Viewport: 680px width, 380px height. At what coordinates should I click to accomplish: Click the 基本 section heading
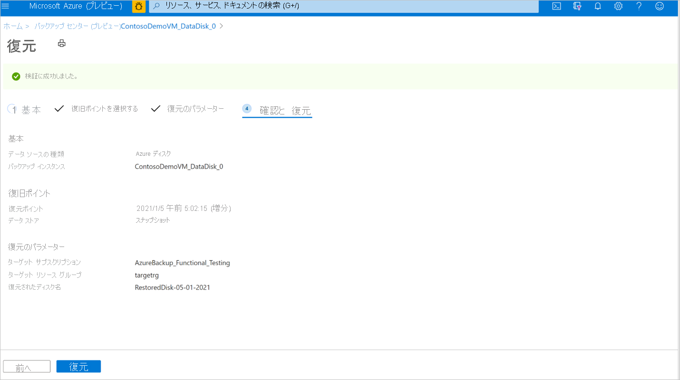click(16, 139)
